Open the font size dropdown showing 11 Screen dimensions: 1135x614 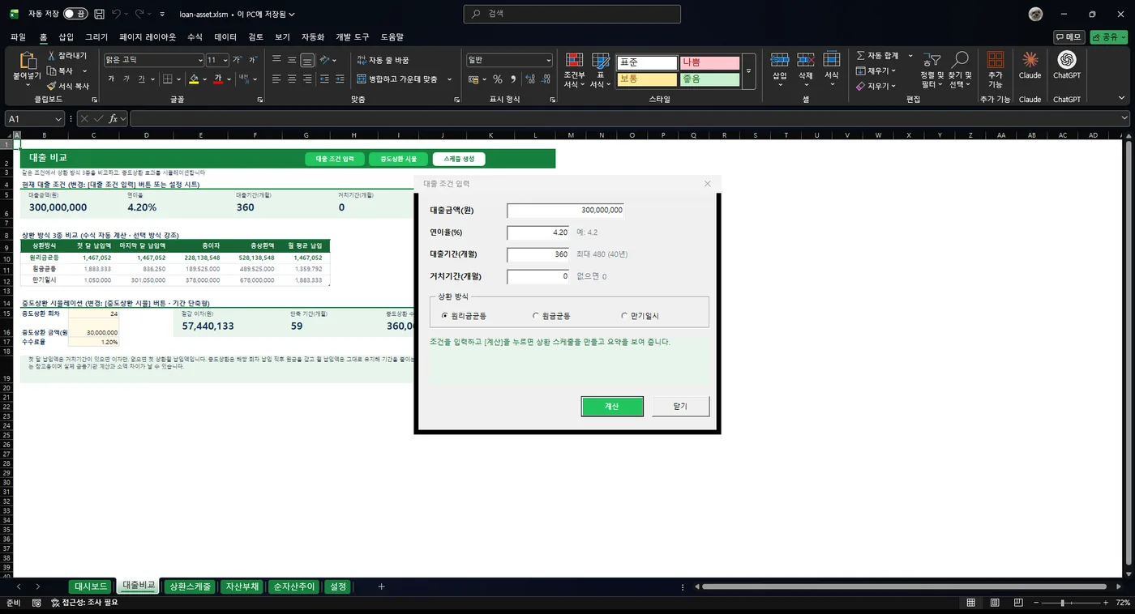[225, 60]
